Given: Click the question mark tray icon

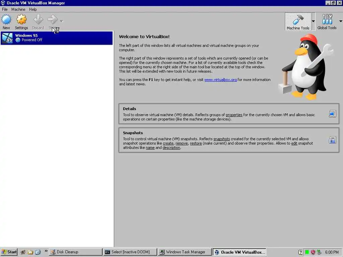Looking at the screenshot, I should coord(300,252).
